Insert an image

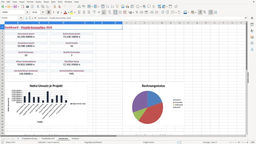click(x=123, y=6)
